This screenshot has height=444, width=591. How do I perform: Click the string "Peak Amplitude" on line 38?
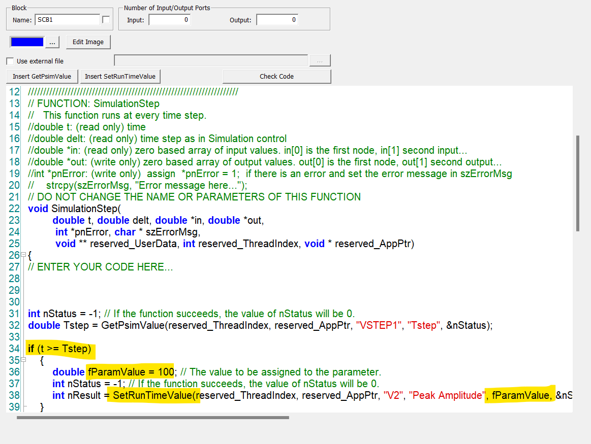click(x=447, y=395)
